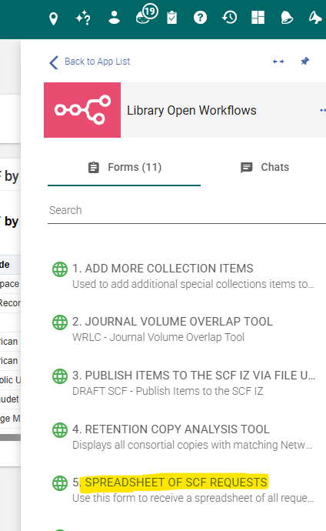
Task: Click the Library Open Workflows pink logo
Action: 82,110
